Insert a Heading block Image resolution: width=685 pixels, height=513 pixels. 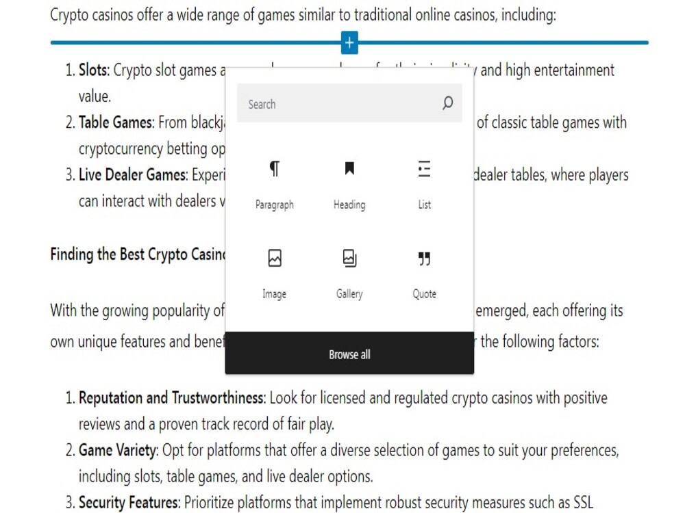(x=349, y=185)
